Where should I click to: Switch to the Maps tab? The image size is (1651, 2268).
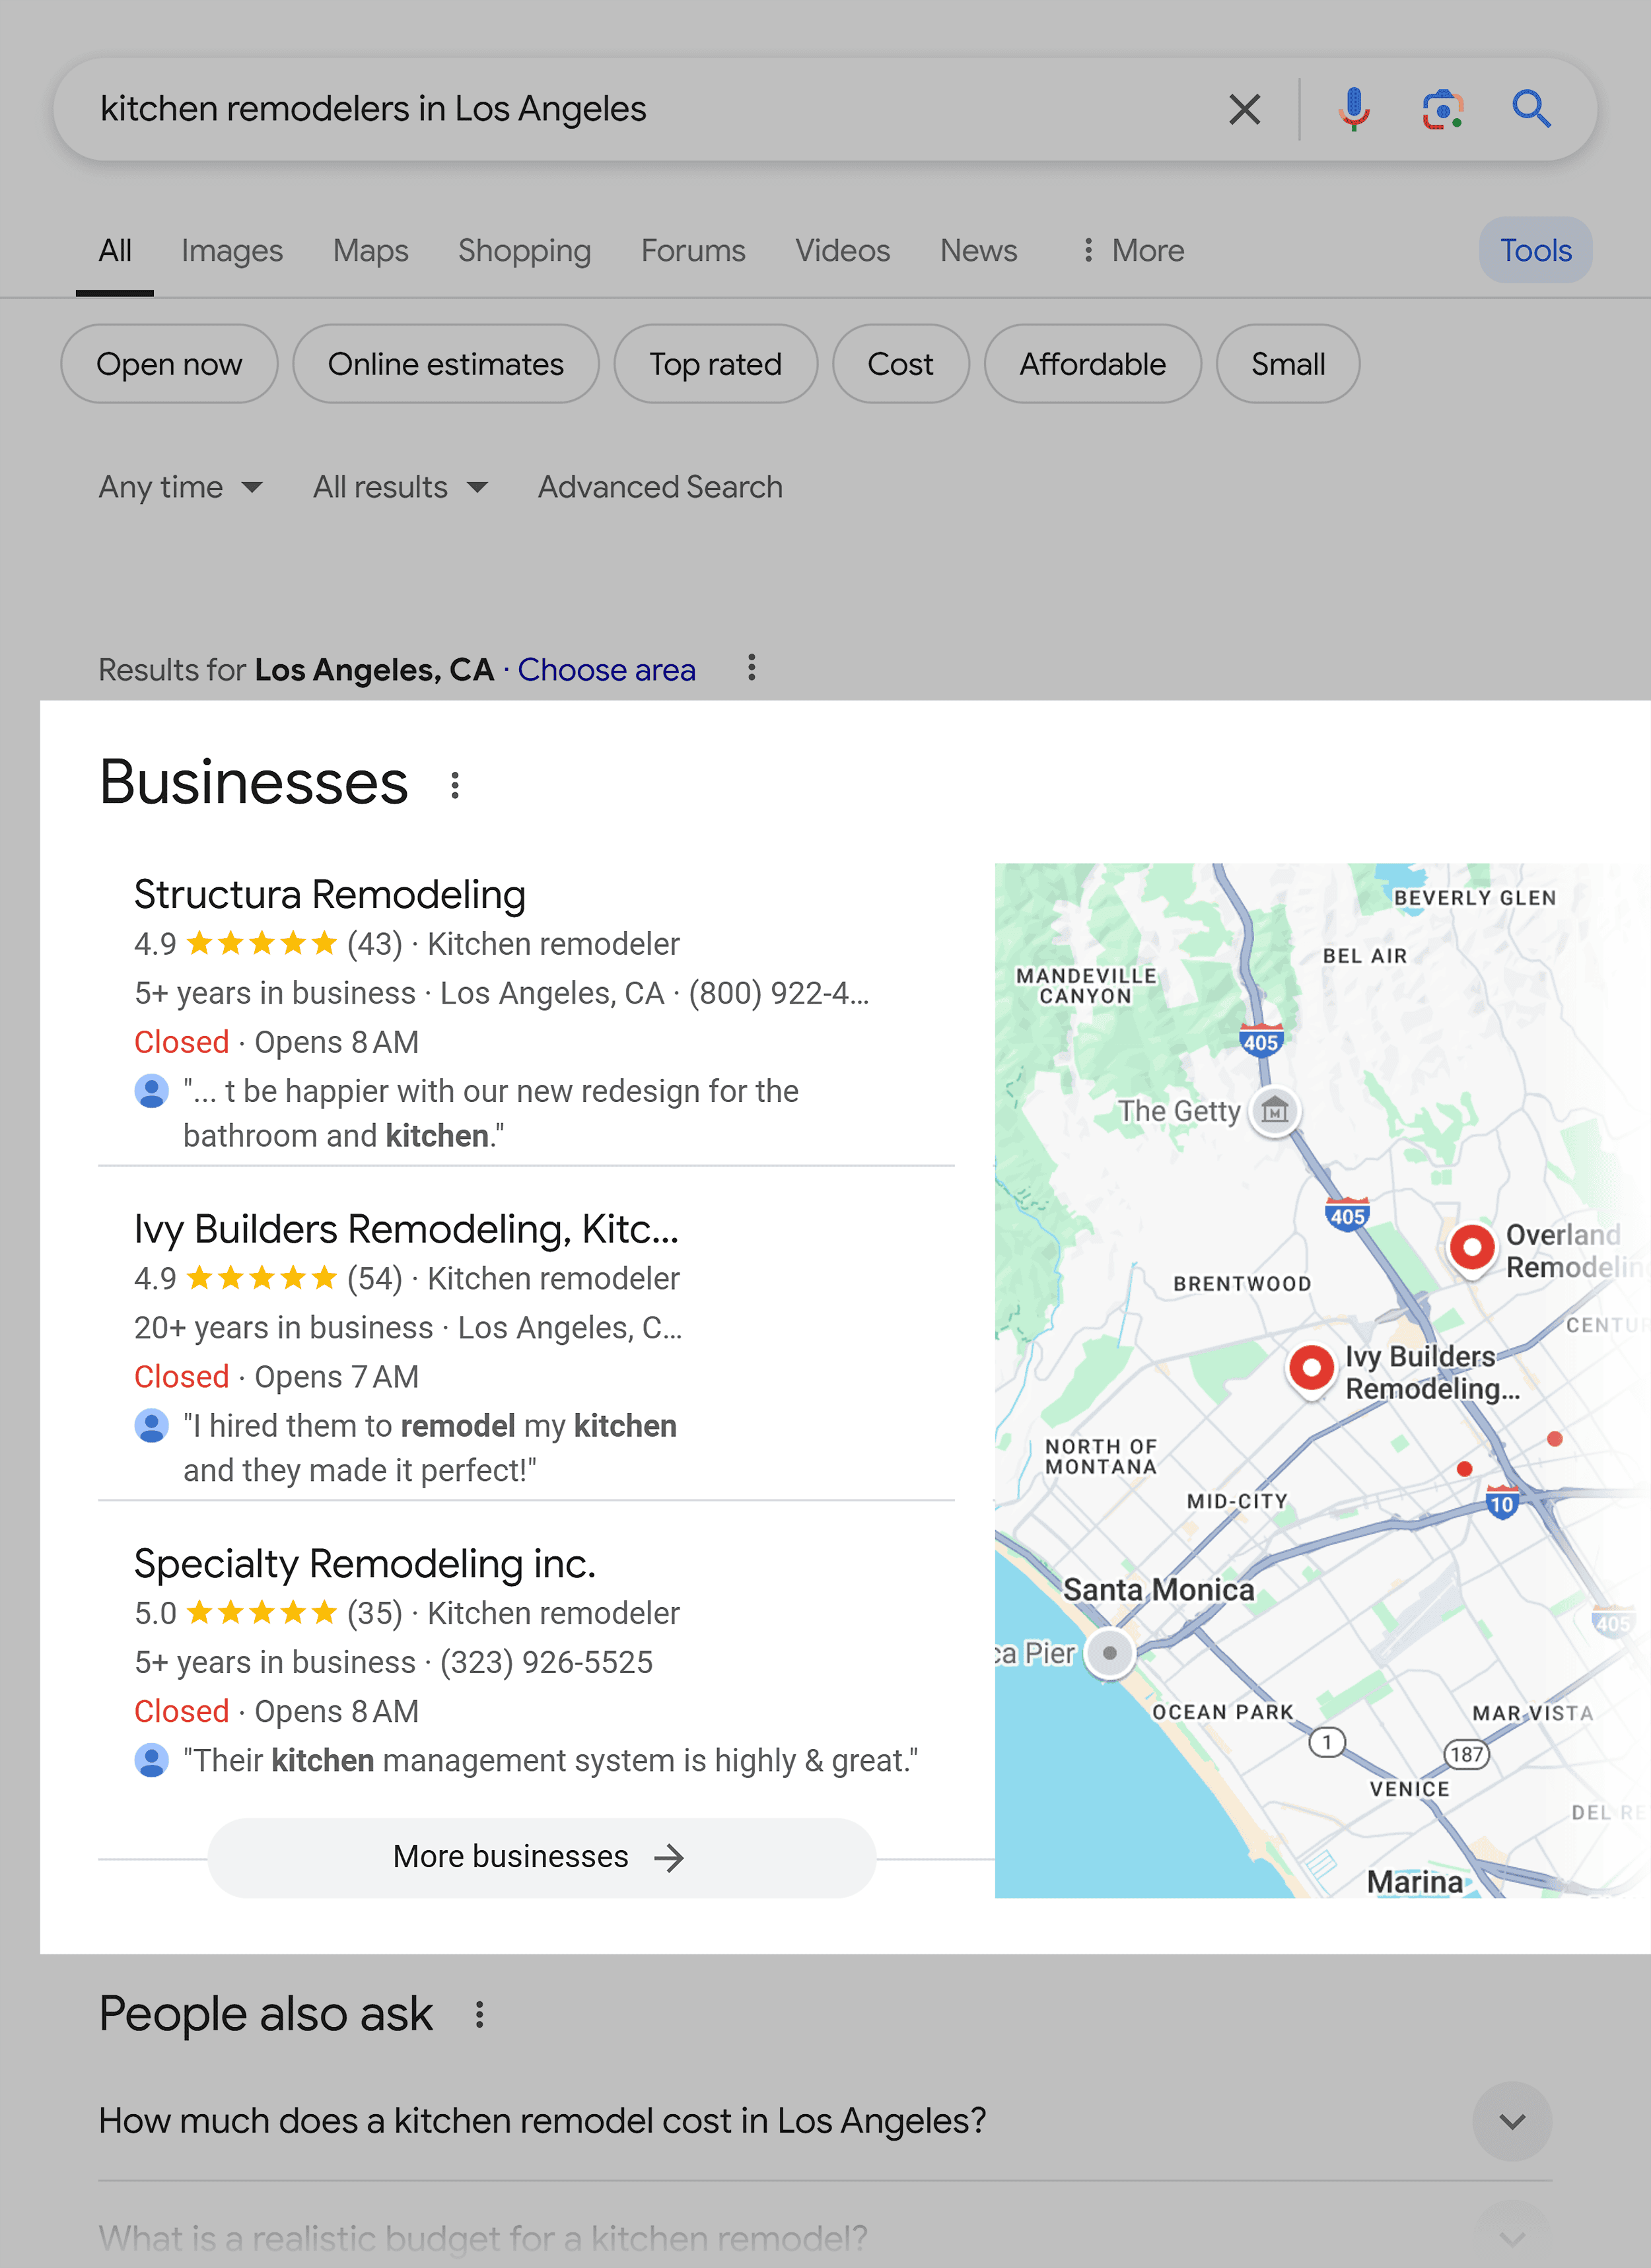(x=371, y=250)
